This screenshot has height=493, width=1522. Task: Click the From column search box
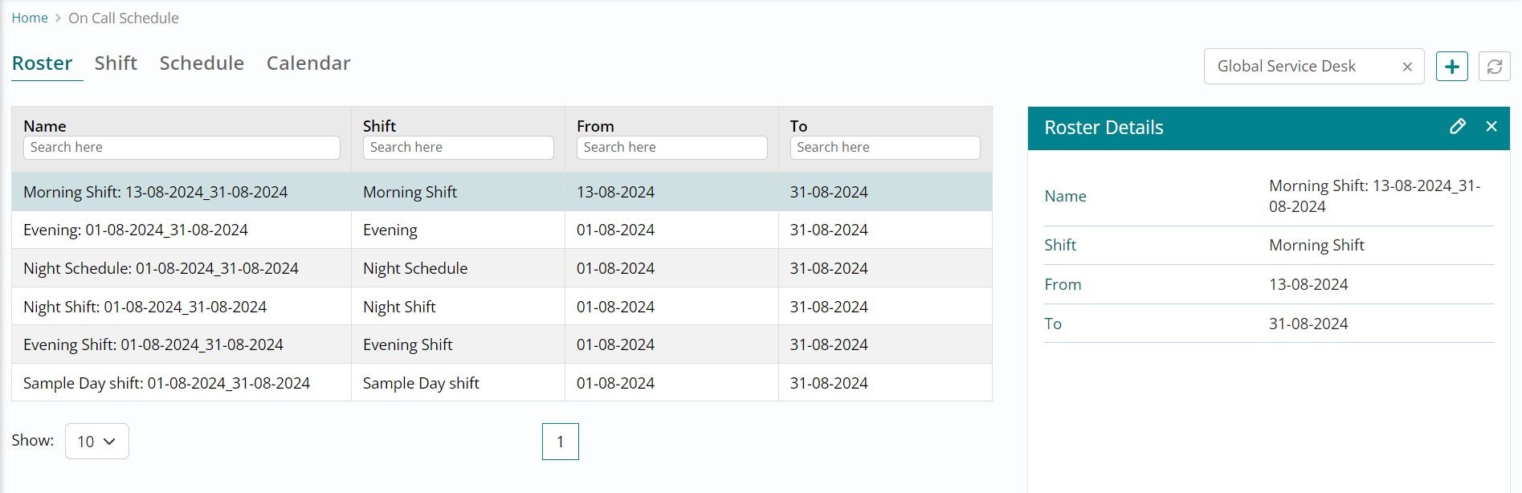point(671,148)
